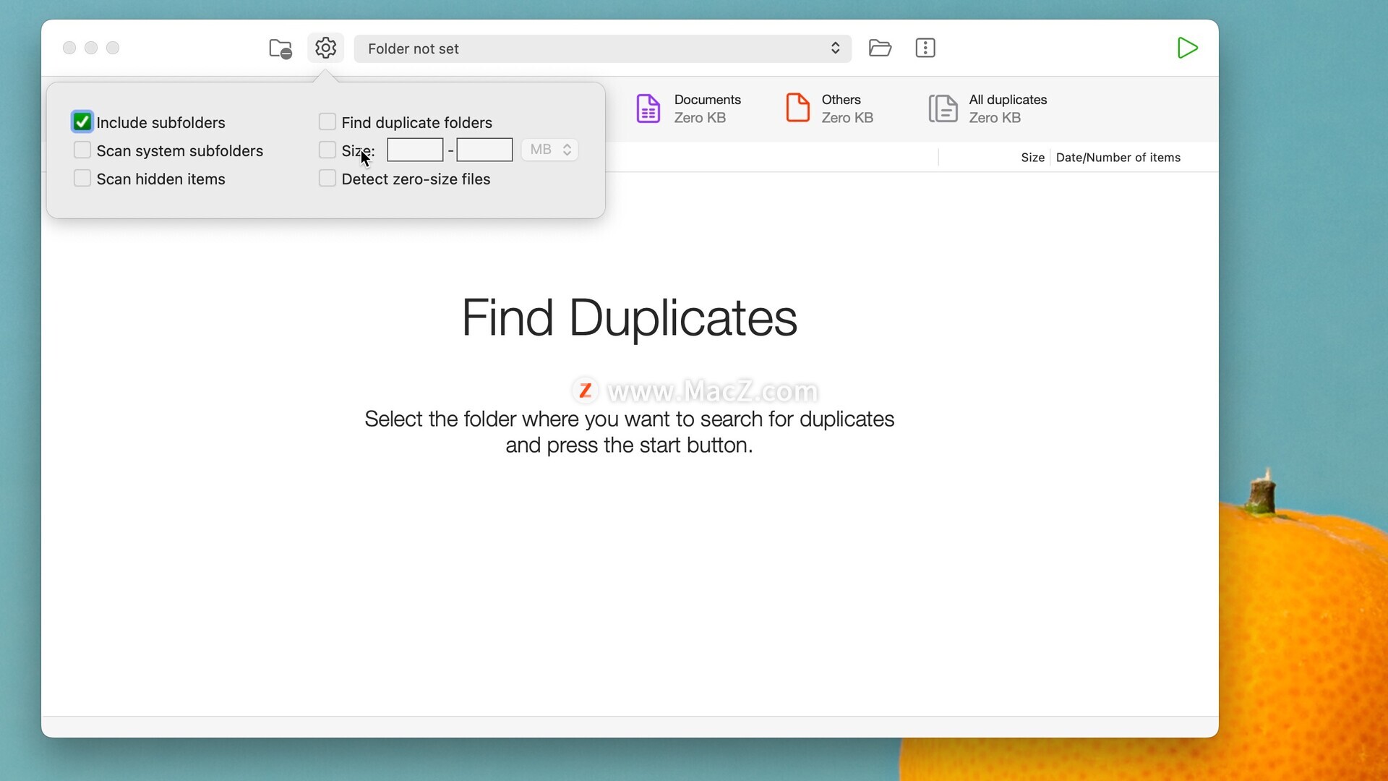
Task: Open the panel options icon
Action: coord(925,48)
